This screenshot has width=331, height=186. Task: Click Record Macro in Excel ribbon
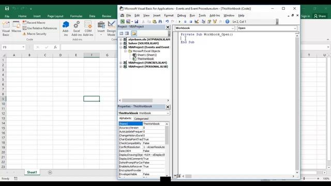tap(34, 22)
